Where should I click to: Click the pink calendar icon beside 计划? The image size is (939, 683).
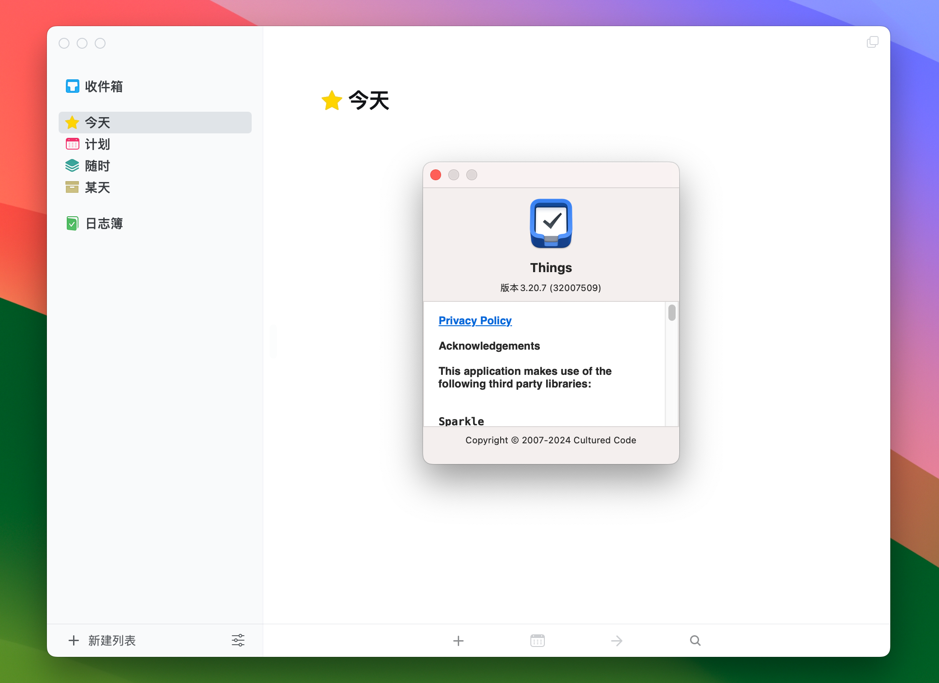pos(72,144)
